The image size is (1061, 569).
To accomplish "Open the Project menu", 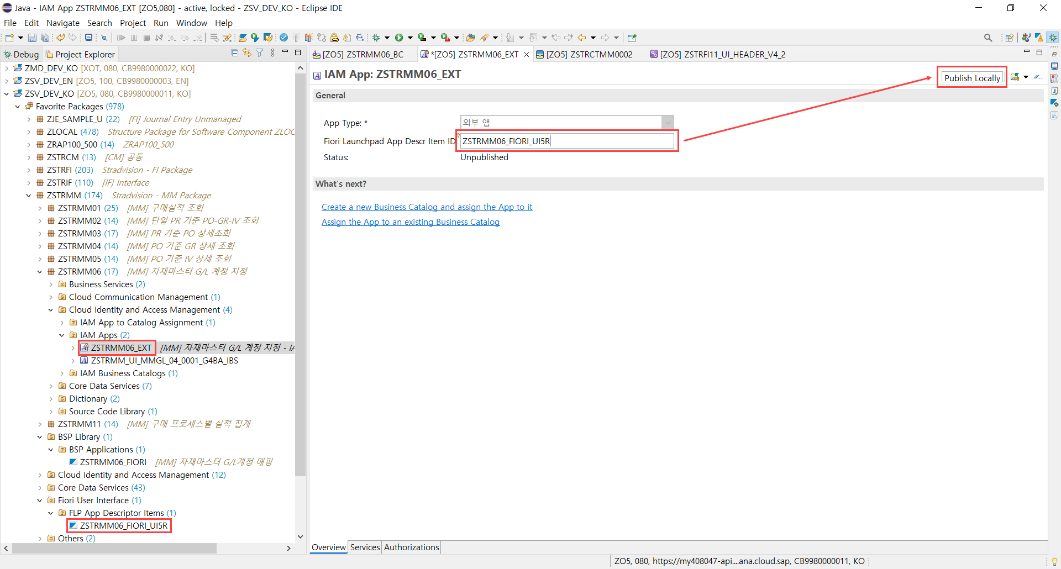I will 133,23.
